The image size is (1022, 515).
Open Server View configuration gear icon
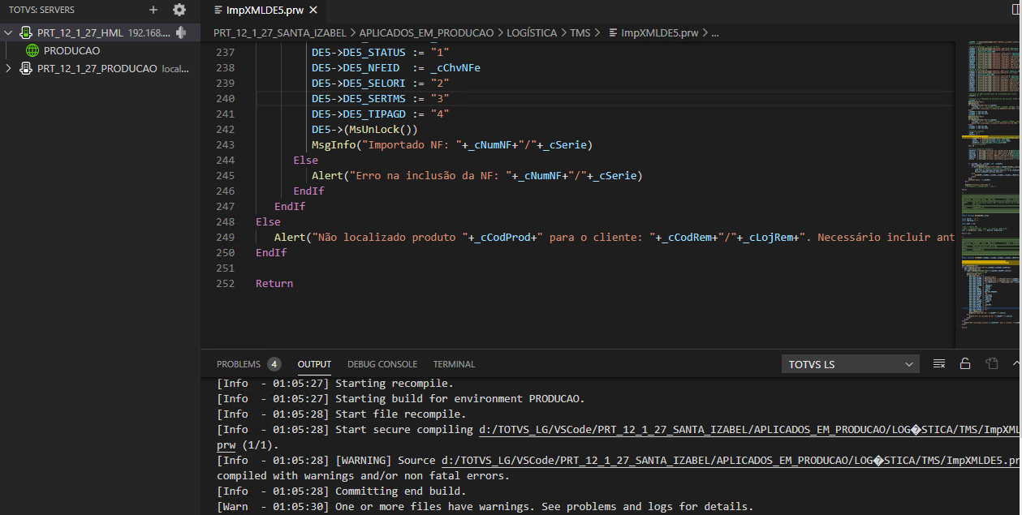coord(179,10)
